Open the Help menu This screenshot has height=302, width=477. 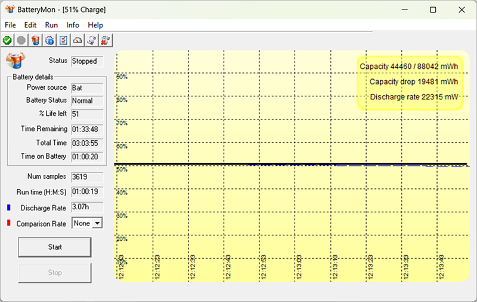point(95,25)
